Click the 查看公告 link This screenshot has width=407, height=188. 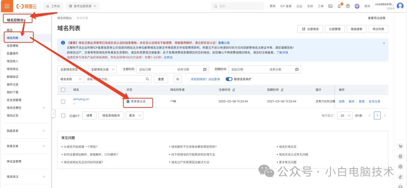coord(224,43)
